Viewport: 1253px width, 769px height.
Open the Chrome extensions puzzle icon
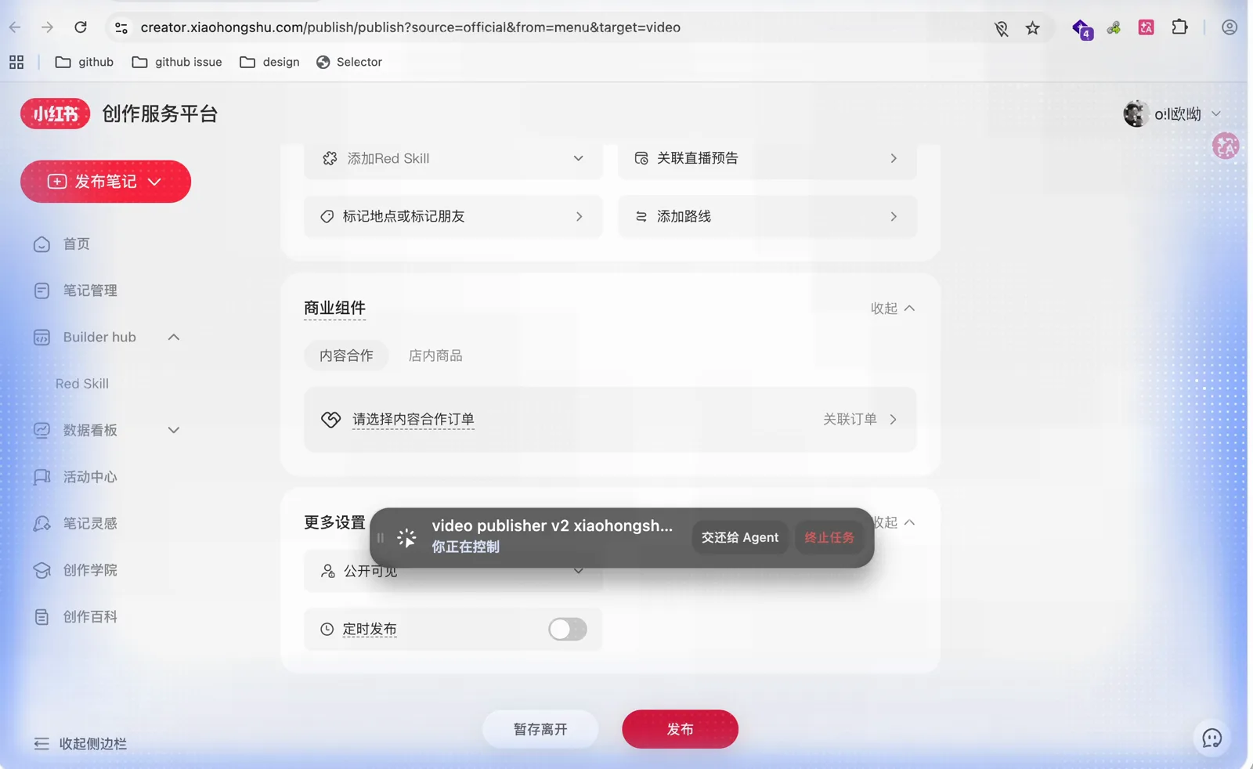click(1179, 27)
